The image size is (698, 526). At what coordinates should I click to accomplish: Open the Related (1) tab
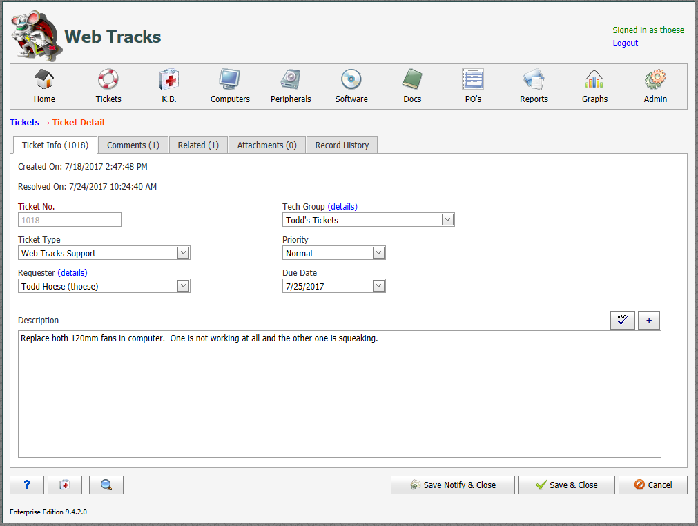coord(198,145)
